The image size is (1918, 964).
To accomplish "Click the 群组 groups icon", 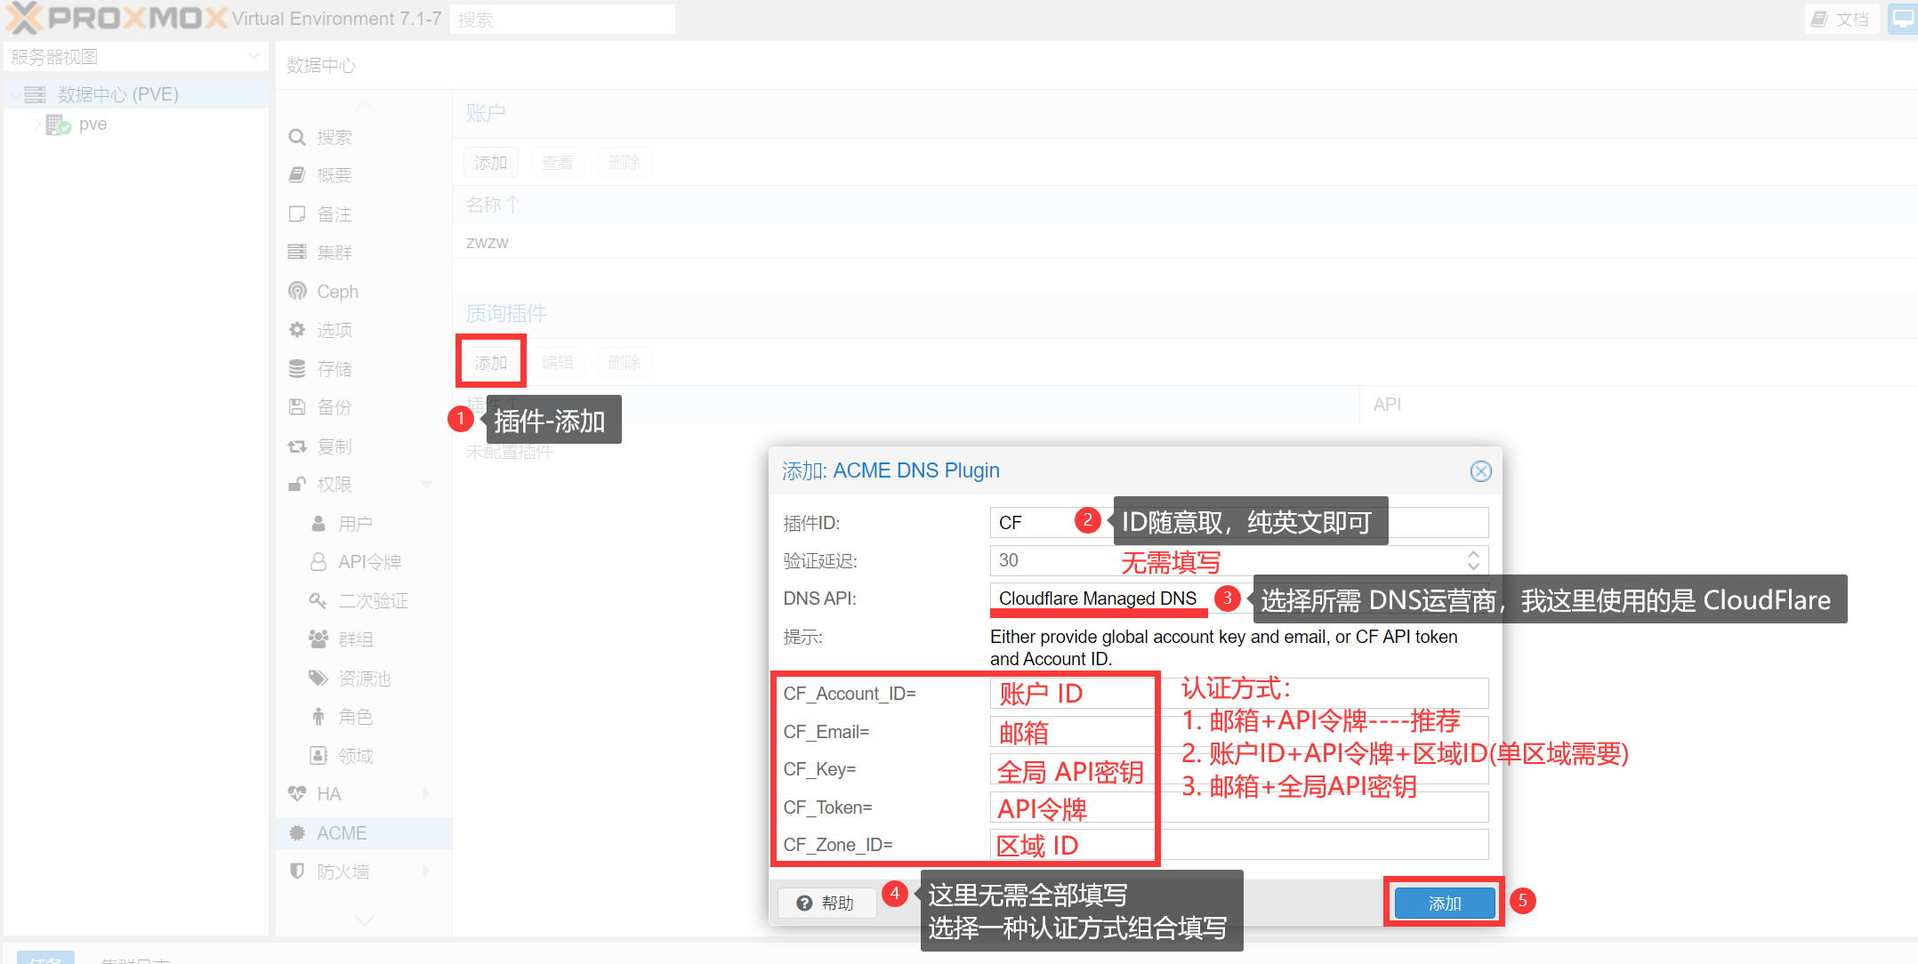I will (318, 639).
